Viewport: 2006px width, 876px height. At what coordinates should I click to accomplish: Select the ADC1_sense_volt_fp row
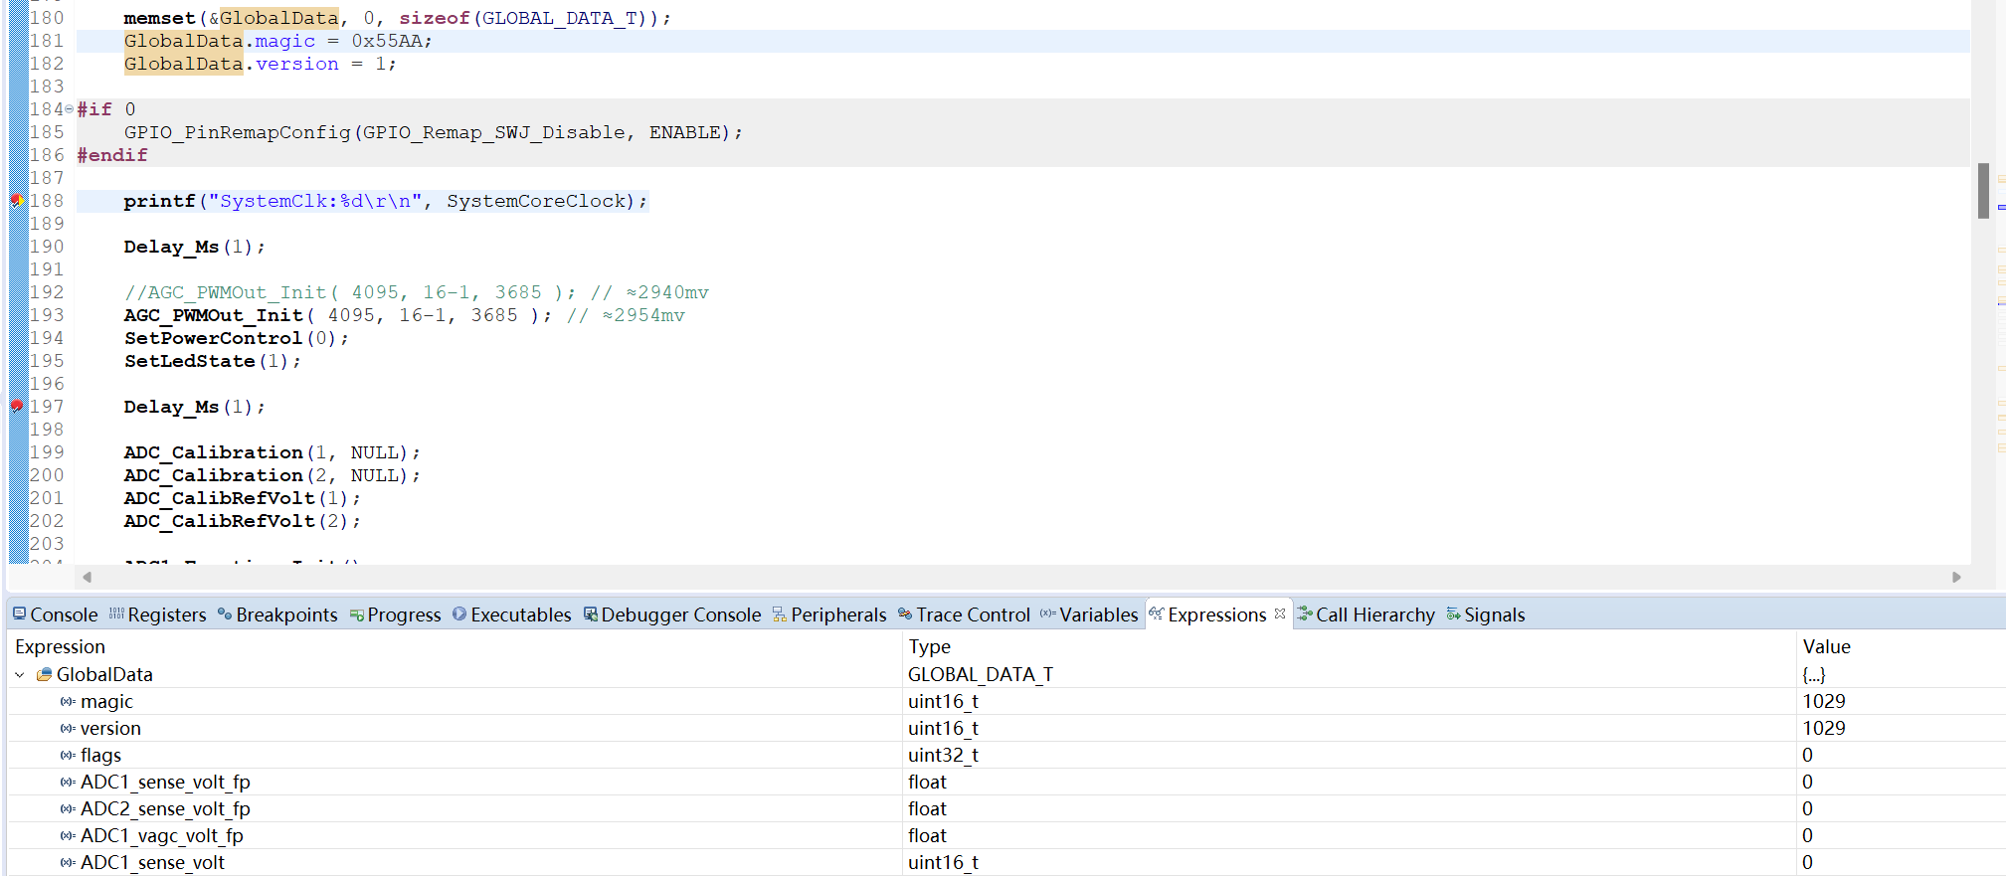(1006, 782)
